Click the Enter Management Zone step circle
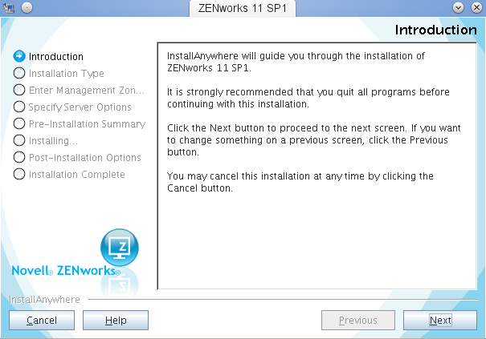486x339 pixels. click(20, 91)
